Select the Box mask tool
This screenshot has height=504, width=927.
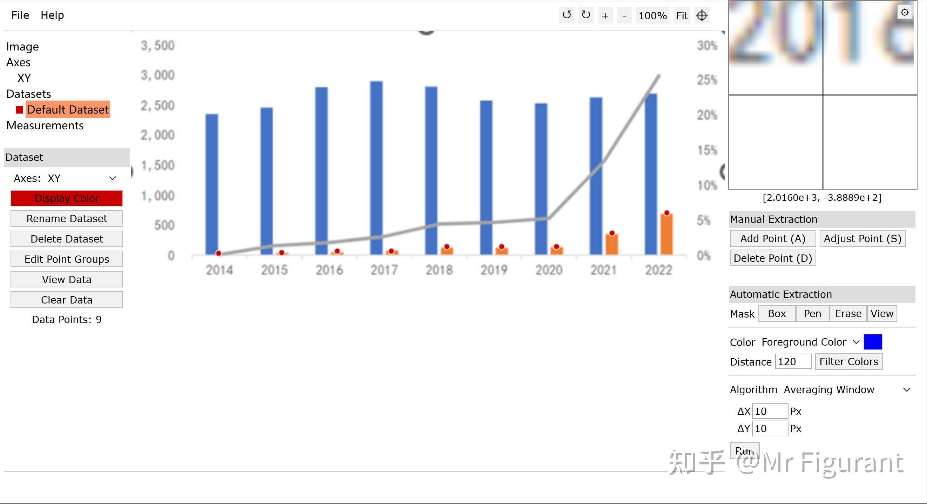[x=777, y=314]
